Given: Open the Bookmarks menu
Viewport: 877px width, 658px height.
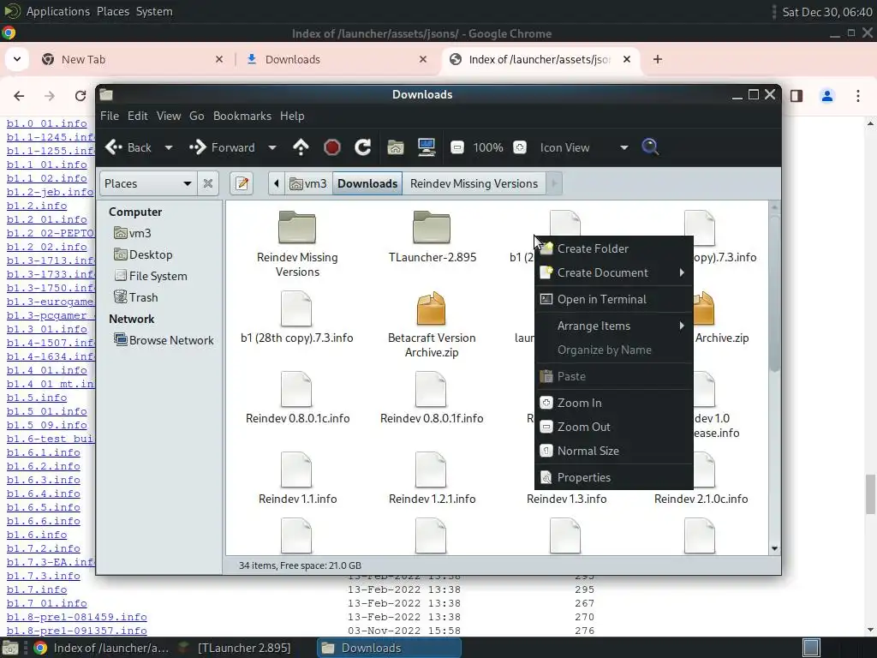Looking at the screenshot, I should [x=242, y=116].
